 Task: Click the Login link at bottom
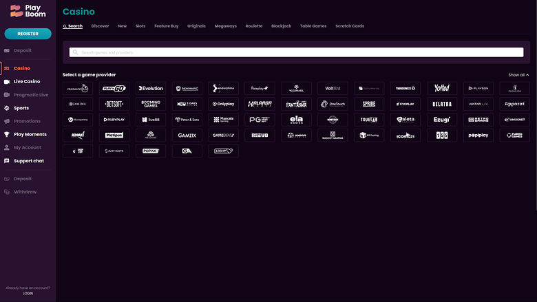pos(28,293)
